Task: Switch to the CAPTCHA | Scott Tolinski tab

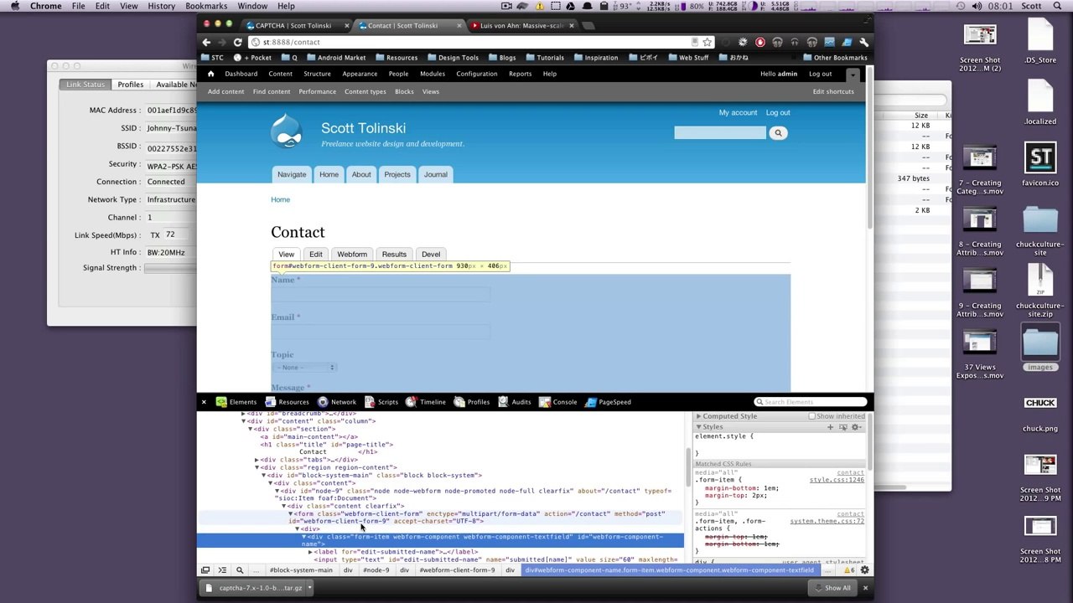Action: click(x=293, y=25)
